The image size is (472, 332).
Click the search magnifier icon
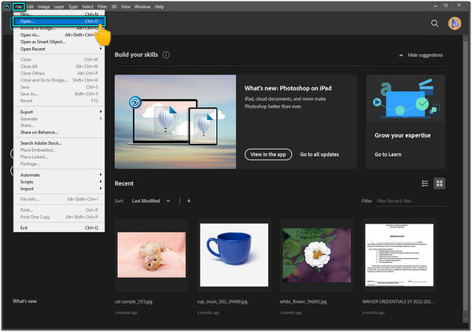pyautogui.click(x=434, y=24)
